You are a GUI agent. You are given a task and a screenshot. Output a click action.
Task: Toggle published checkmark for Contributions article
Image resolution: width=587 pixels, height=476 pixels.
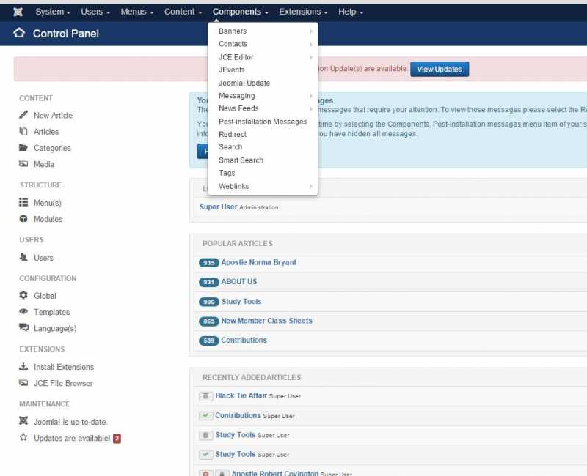[x=205, y=415]
